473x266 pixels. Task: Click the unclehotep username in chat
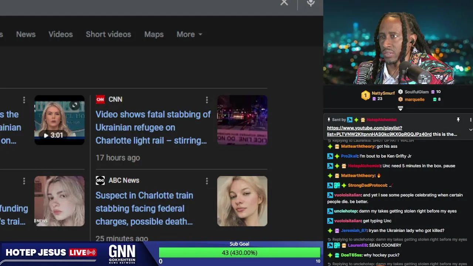(346, 211)
